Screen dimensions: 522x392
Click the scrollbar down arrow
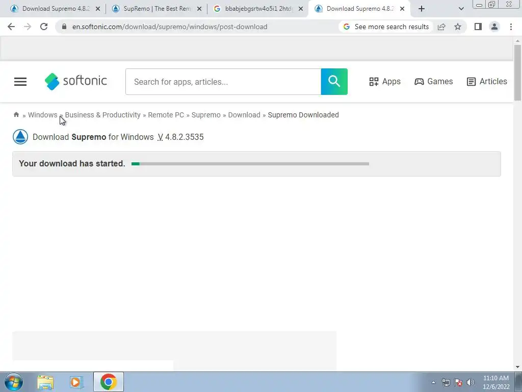(517, 367)
